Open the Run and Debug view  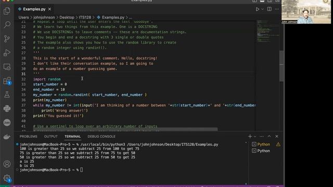[x=7, y=52]
